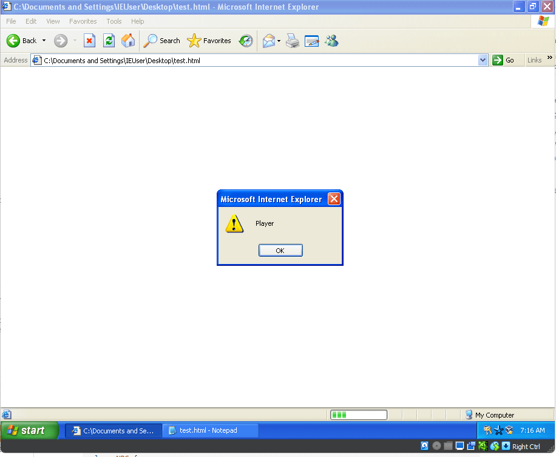The height and width of the screenshot is (457, 556).
Task: Click the IE page icon in status bar
Action: (x=7, y=415)
